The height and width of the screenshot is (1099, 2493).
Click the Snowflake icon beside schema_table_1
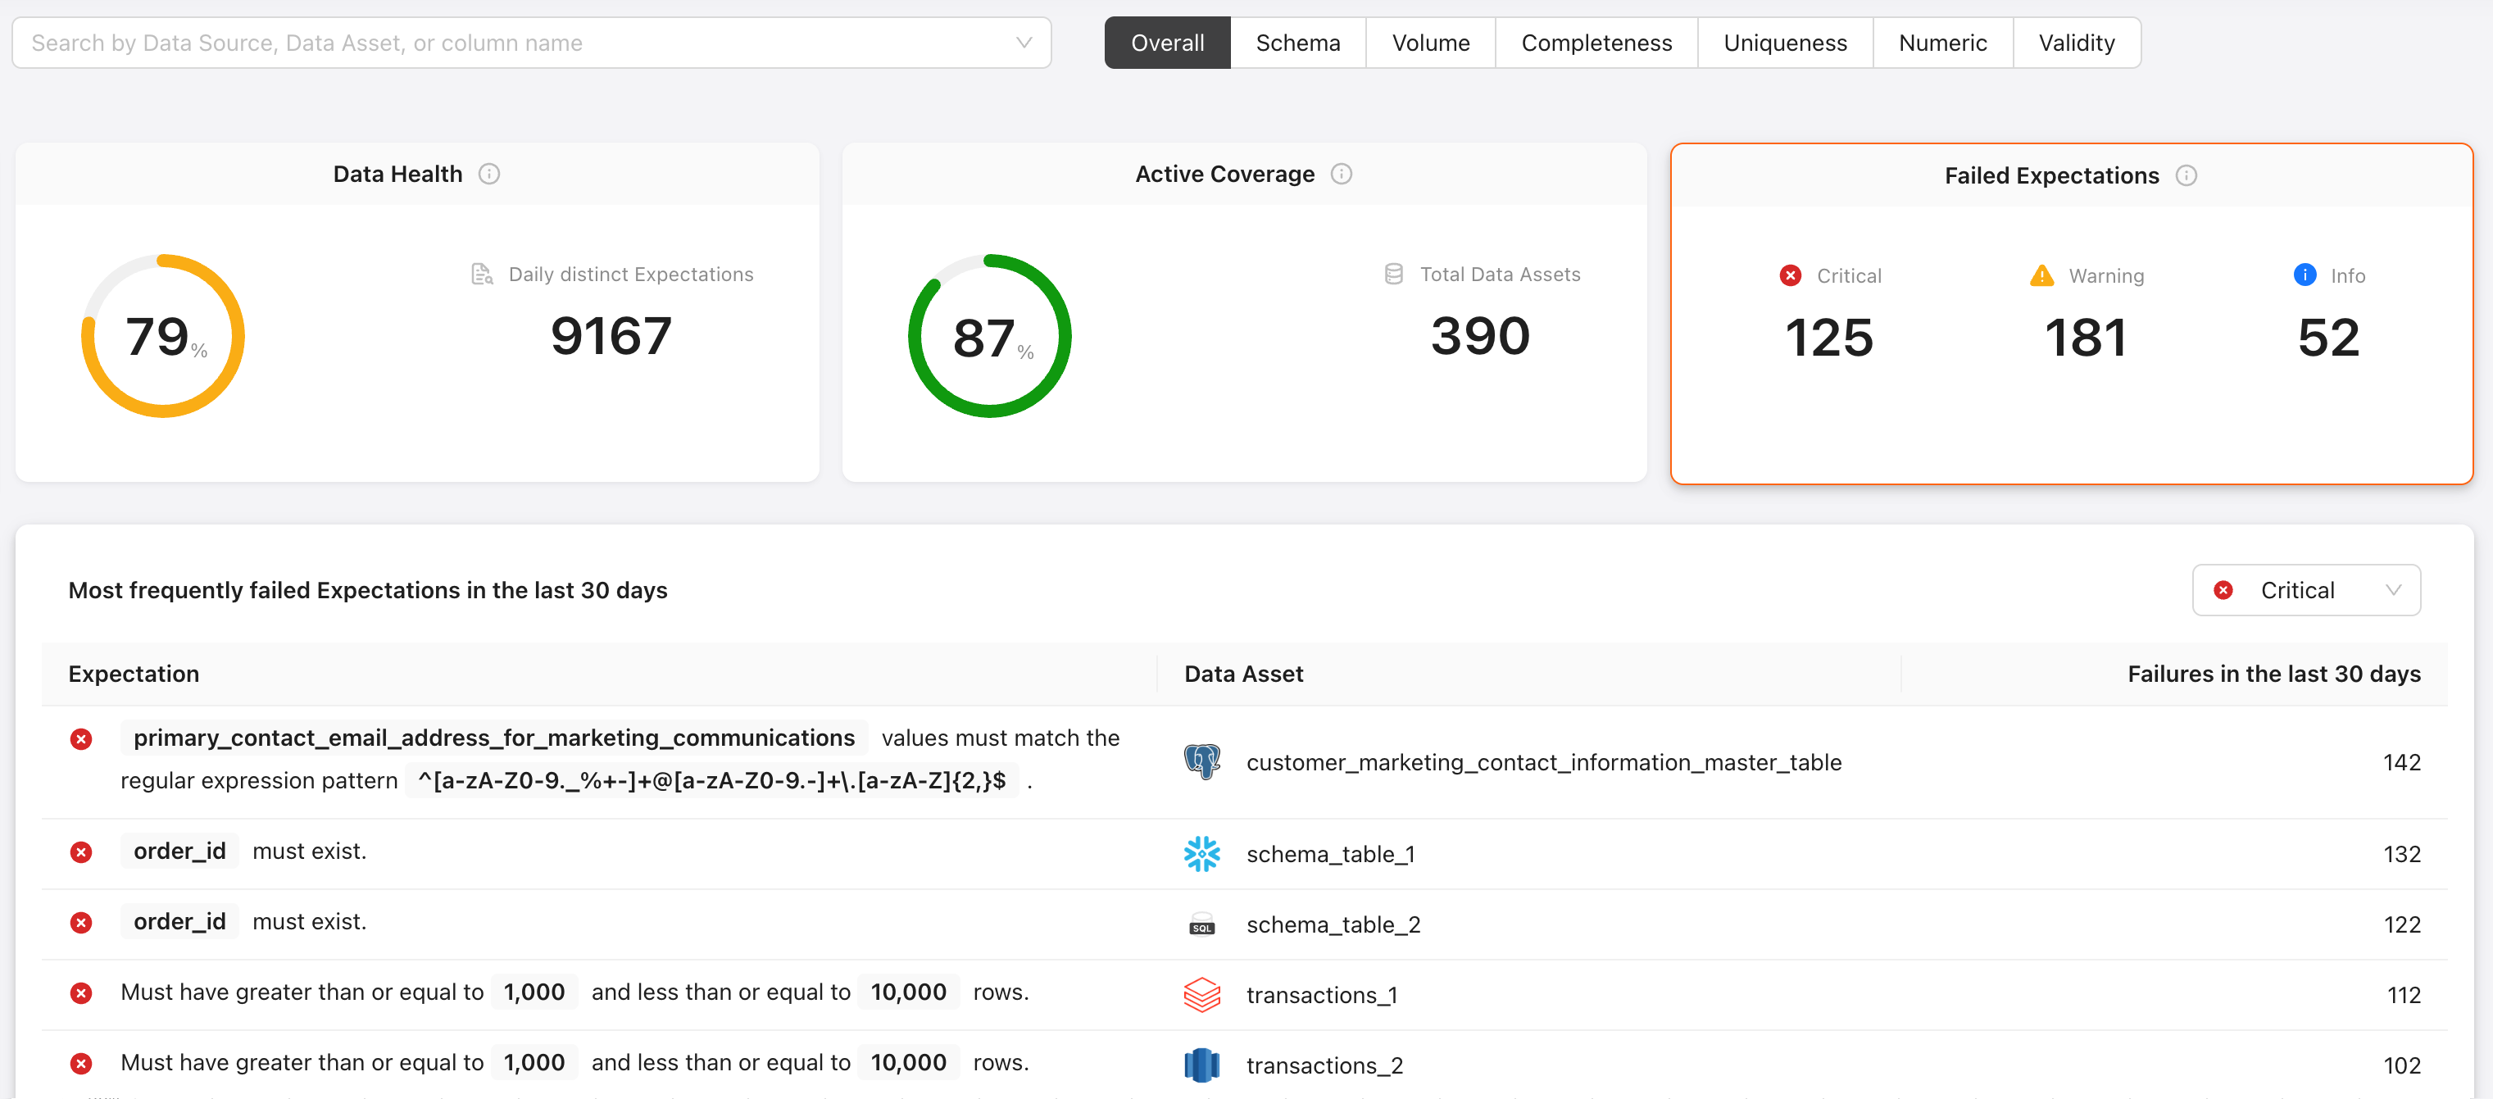[x=1201, y=854]
